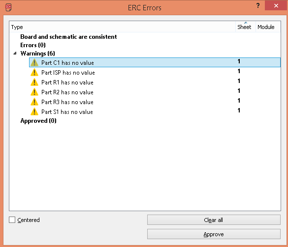Select the Approved (0) category

click(x=38, y=121)
